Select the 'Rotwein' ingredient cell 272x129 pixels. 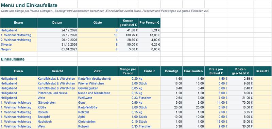[98, 126]
